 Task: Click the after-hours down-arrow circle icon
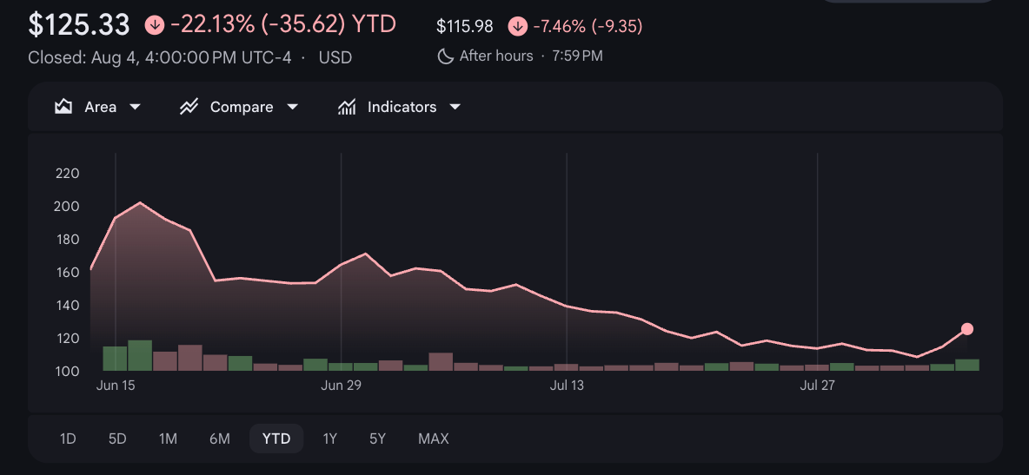pyautogui.click(x=517, y=26)
